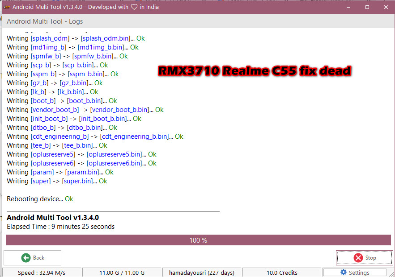The height and width of the screenshot is (277, 395).
Task: Click the Android Multi Tool - Logs header
Action: click(44, 21)
